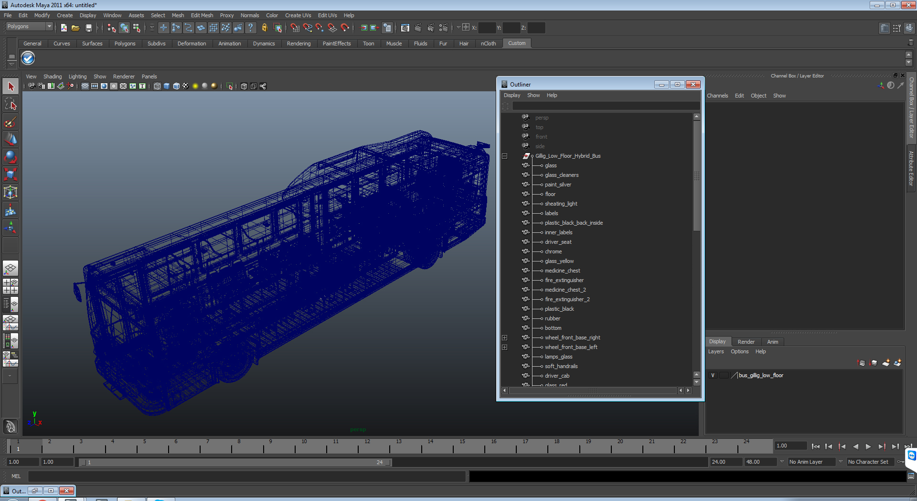Pick the red Scale tool icon
Image resolution: width=917 pixels, height=501 pixels.
pos(11,174)
